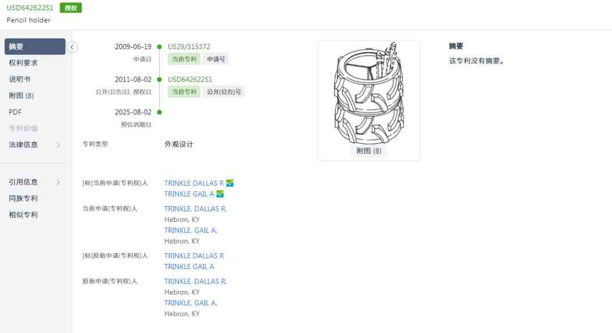The image size is (612, 333).
Task: Click the 申请号 tag button
Action: point(216,59)
